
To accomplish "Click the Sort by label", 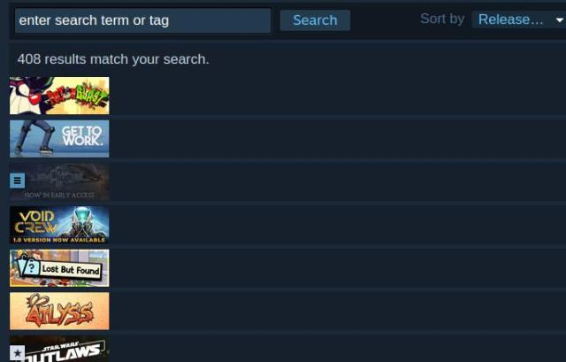I will [442, 19].
